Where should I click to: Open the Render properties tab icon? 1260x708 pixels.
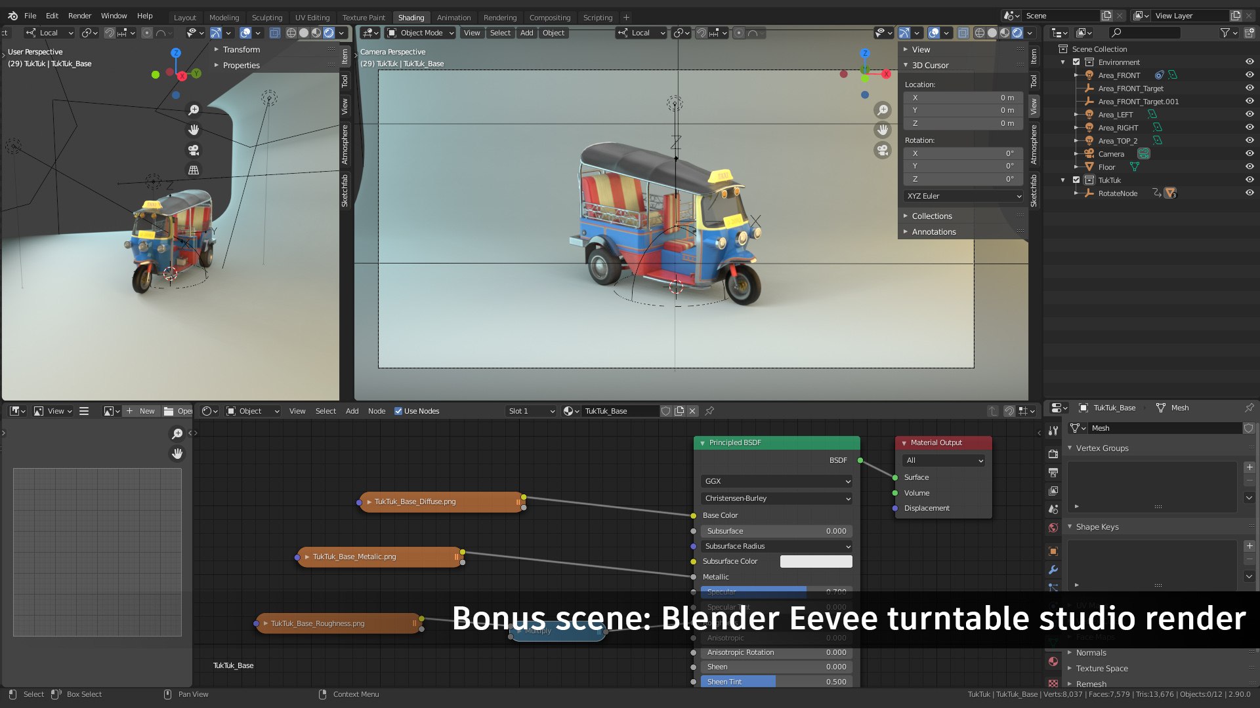click(x=1053, y=454)
